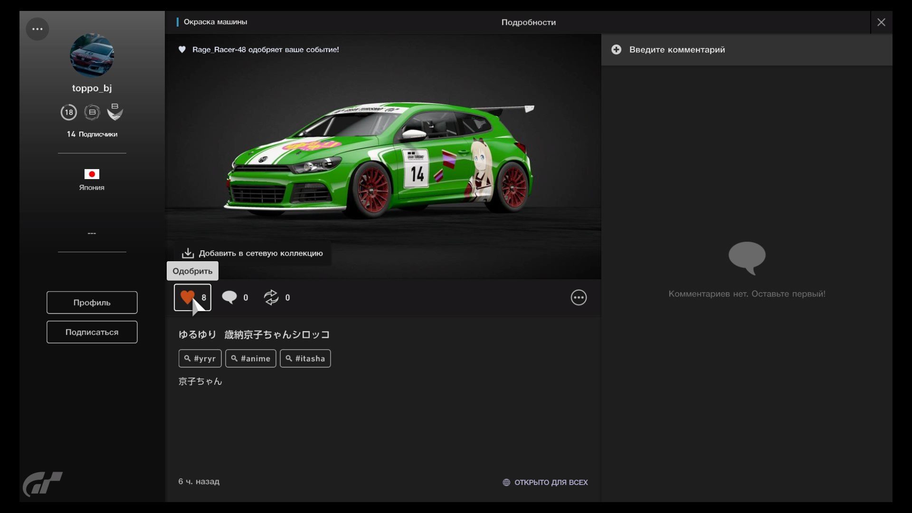Like the livery with the heart button
The height and width of the screenshot is (513, 912).
coord(192,298)
